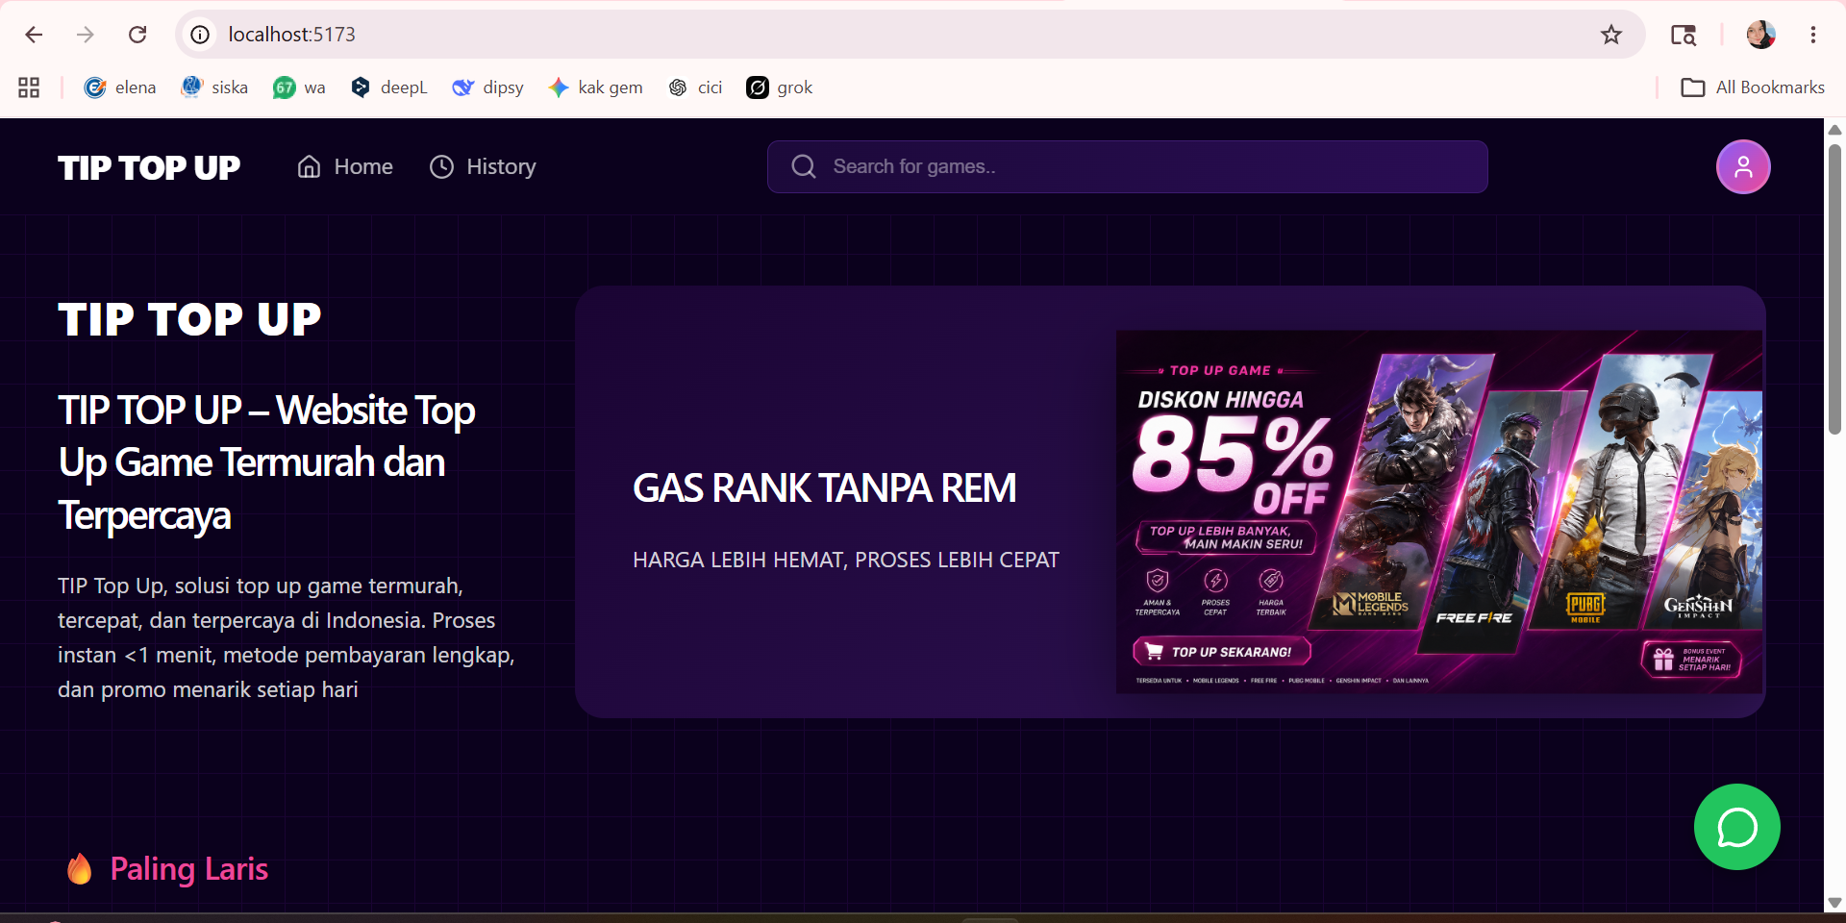Click the scrollbar up arrow
The width and height of the screenshot is (1846, 923).
(x=1834, y=130)
